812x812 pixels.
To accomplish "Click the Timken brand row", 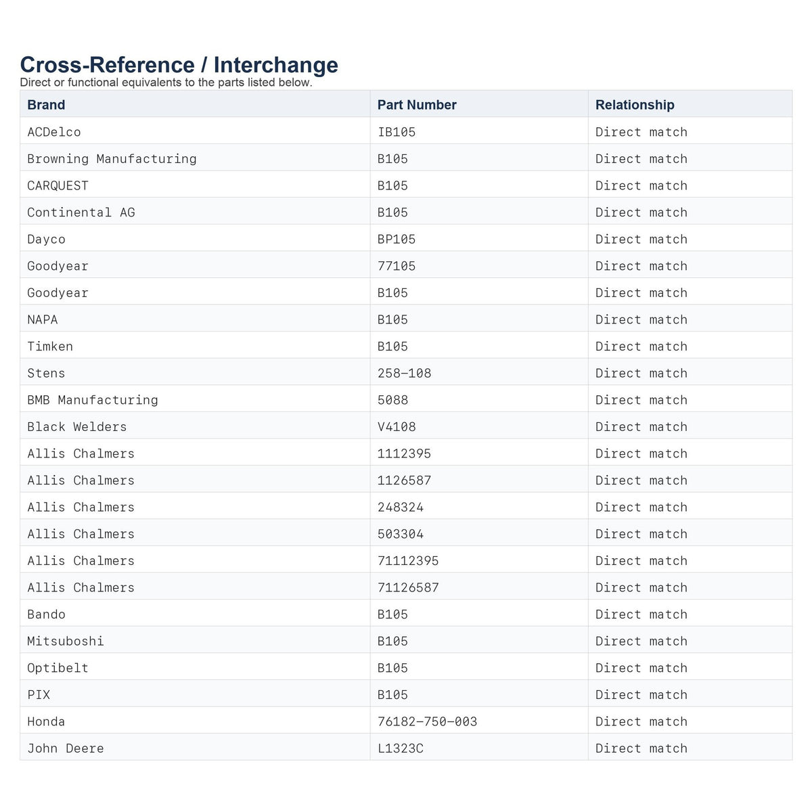I will [x=406, y=346].
